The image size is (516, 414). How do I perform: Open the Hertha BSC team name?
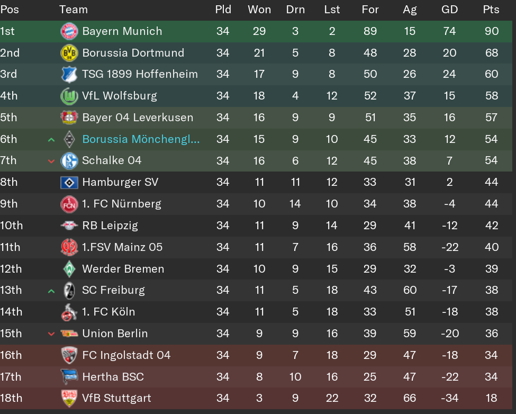pos(113,377)
